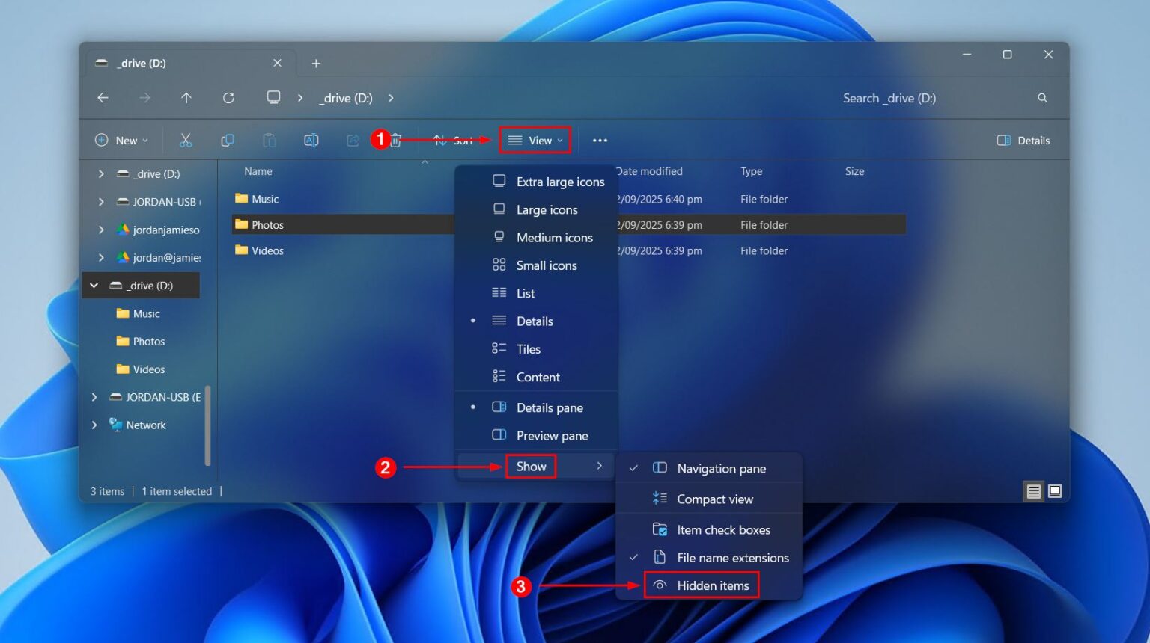The width and height of the screenshot is (1150, 643).
Task: Click the search magnifier icon
Action: click(x=1043, y=98)
